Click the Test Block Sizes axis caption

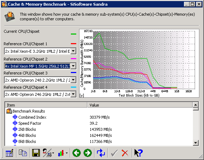[139, 96]
